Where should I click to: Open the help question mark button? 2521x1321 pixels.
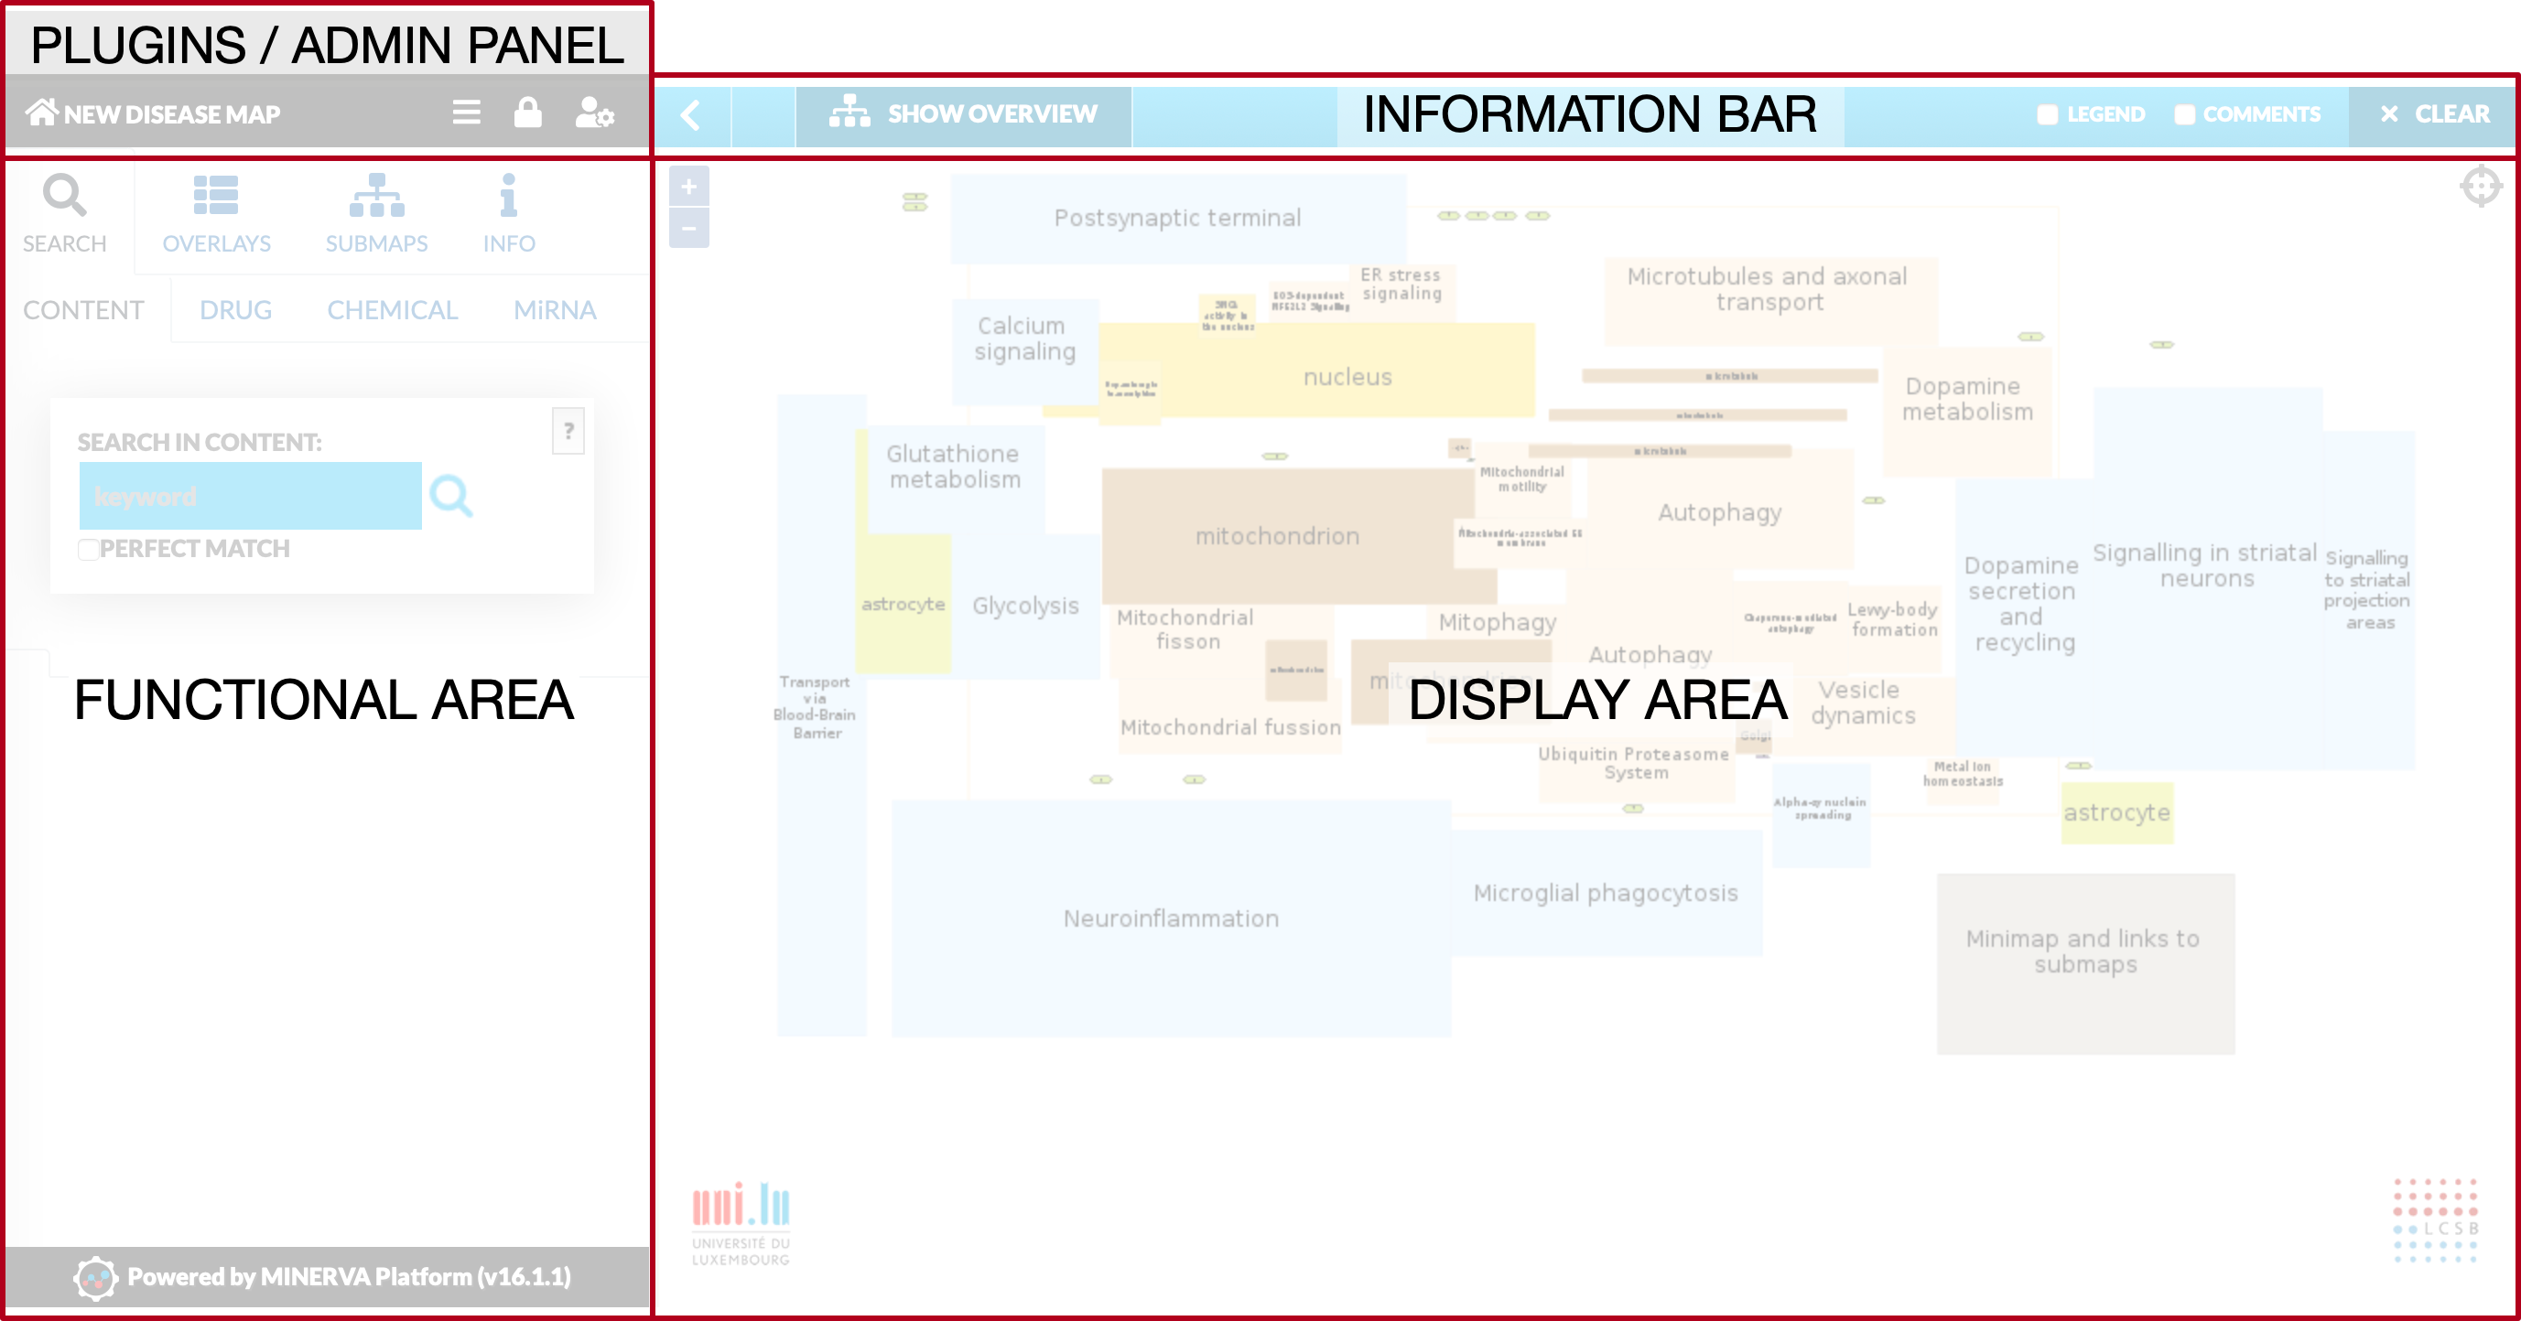(x=568, y=430)
